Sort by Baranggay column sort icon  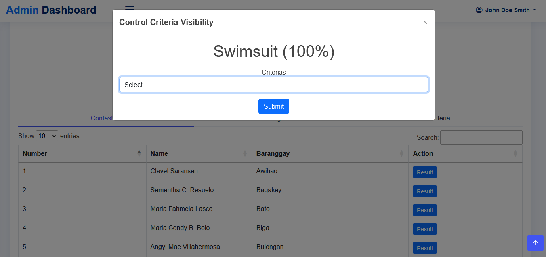coord(401,153)
